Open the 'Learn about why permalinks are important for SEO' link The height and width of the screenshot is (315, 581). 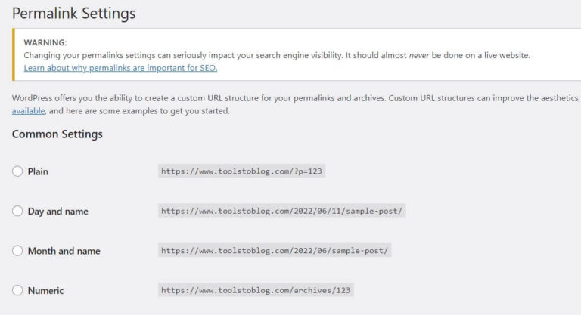pyautogui.click(x=120, y=68)
